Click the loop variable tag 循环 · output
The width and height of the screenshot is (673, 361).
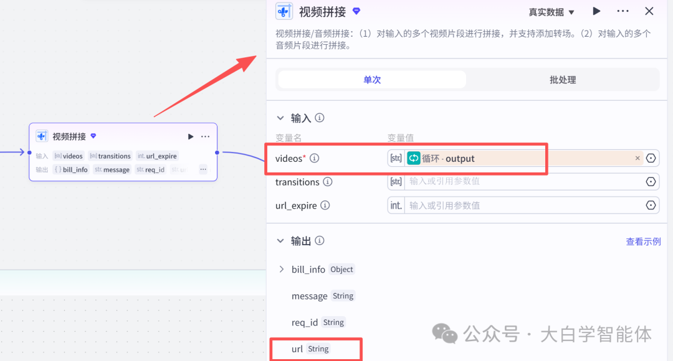[x=442, y=158]
